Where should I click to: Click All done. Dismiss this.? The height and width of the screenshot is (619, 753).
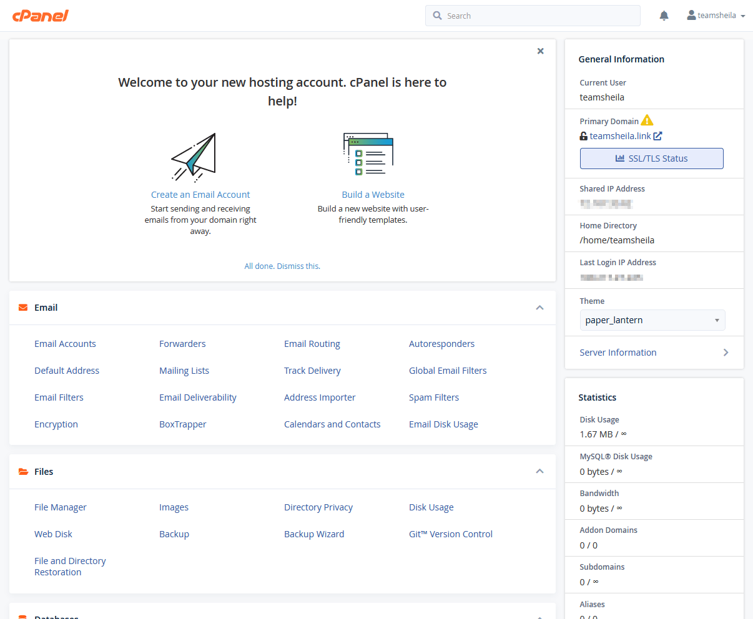282,266
